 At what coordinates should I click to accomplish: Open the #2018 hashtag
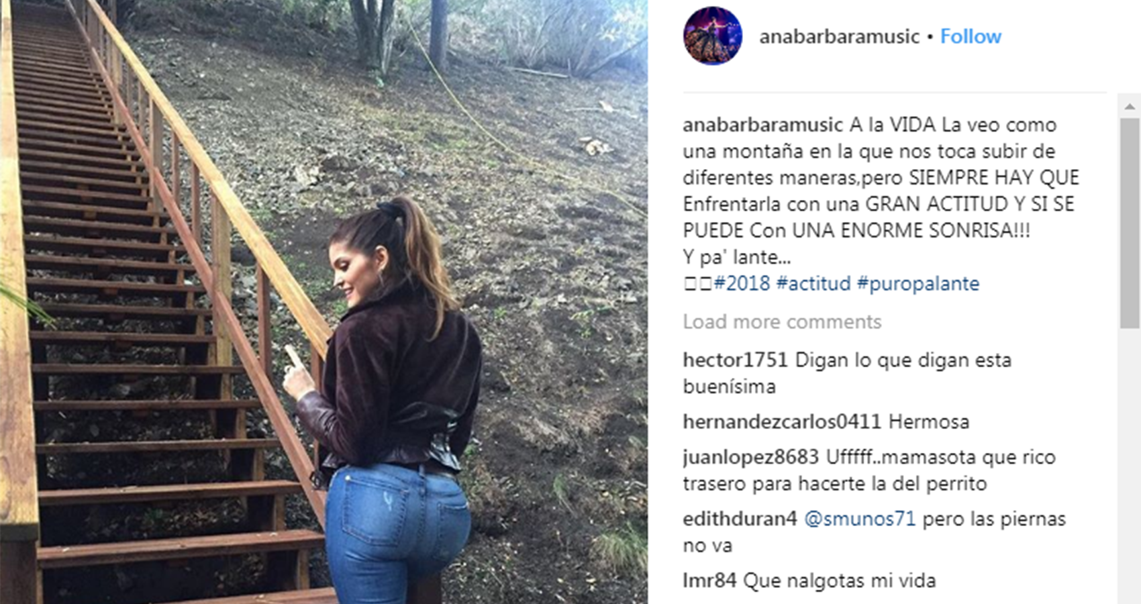[x=741, y=283]
